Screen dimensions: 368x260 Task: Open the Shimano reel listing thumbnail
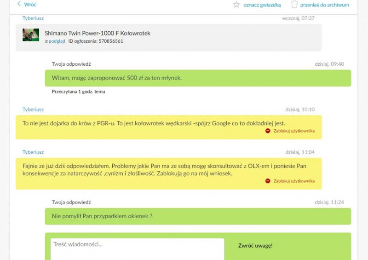(x=31, y=35)
